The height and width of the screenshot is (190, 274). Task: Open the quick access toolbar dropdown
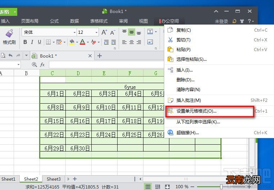[26, 56]
